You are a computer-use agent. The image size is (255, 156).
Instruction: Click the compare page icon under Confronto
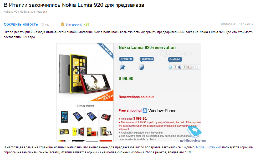click(x=141, y=67)
